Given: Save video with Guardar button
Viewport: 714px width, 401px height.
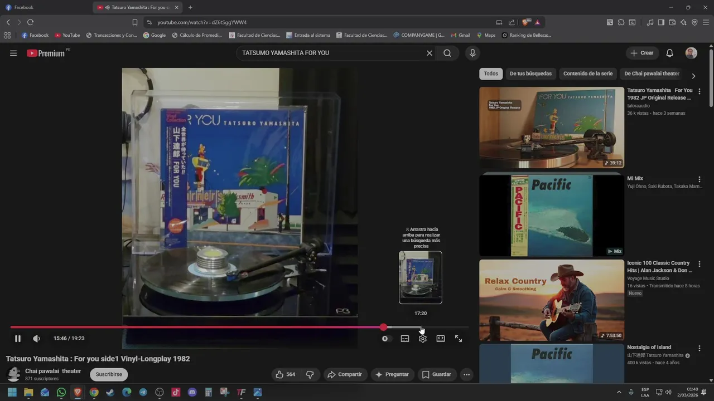Looking at the screenshot, I should 436,374.
